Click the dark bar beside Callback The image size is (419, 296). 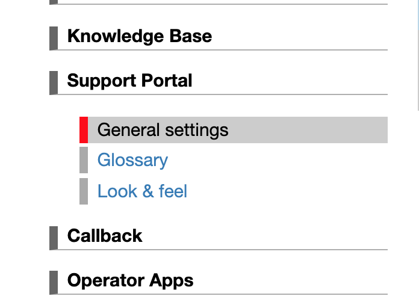click(x=54, y=237)
